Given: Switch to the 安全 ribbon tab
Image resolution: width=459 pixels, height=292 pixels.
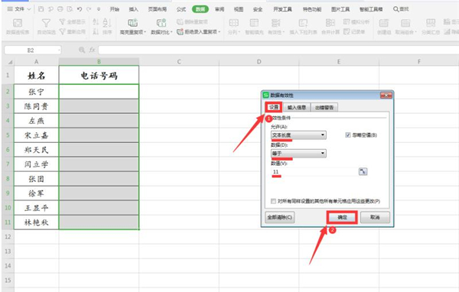Looking at the screenshot, I should pyautogui.click(x=258, y=9).
